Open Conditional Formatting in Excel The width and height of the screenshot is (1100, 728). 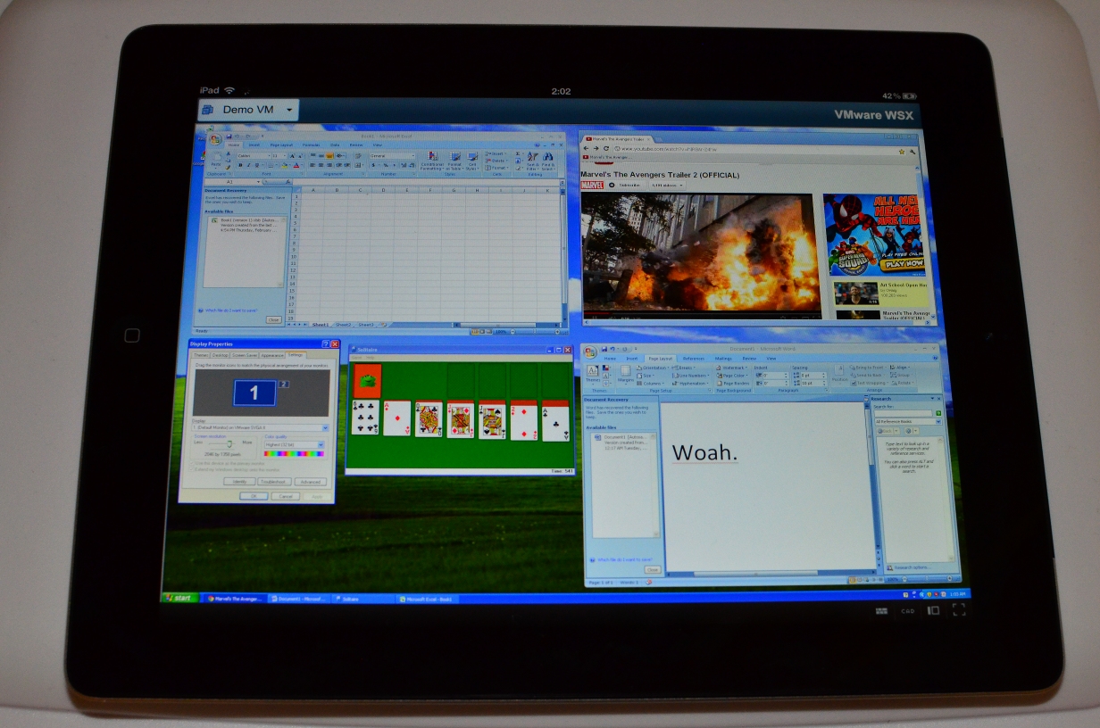(432, 160)
